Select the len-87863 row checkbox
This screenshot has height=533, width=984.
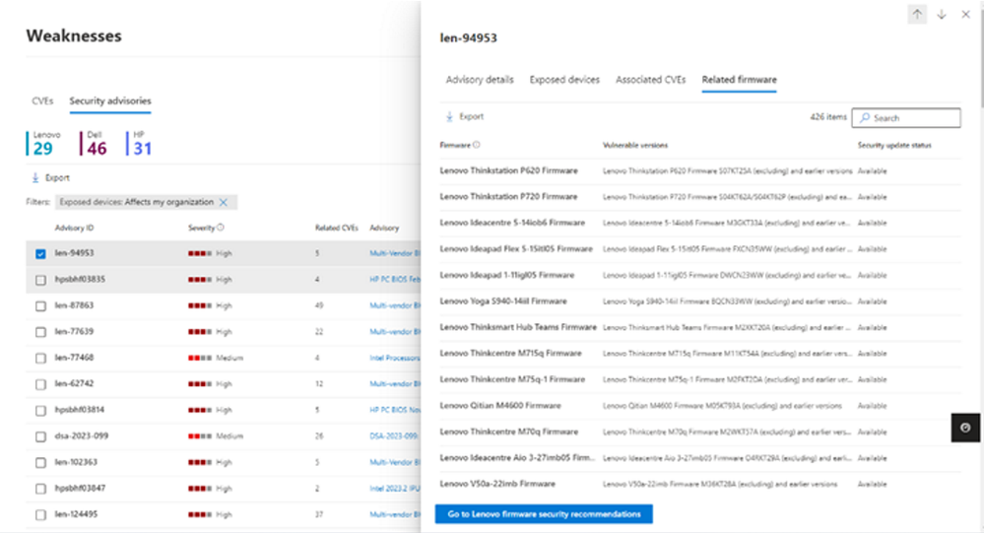[40, 306]
